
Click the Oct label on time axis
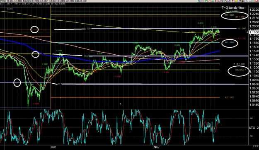coord(53,147)
